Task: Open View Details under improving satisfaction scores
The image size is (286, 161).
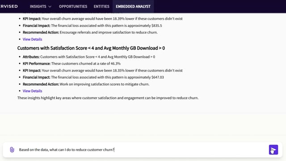Action: point(32,91)
